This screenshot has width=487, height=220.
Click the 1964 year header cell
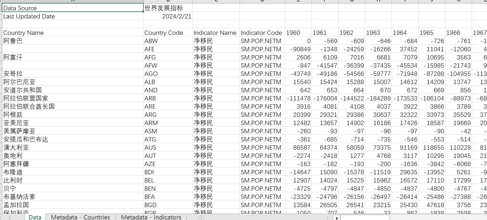[405, 33]
